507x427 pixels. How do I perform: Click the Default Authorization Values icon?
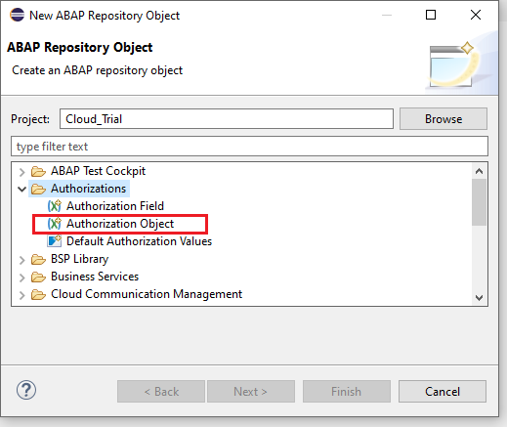(55, 241)
